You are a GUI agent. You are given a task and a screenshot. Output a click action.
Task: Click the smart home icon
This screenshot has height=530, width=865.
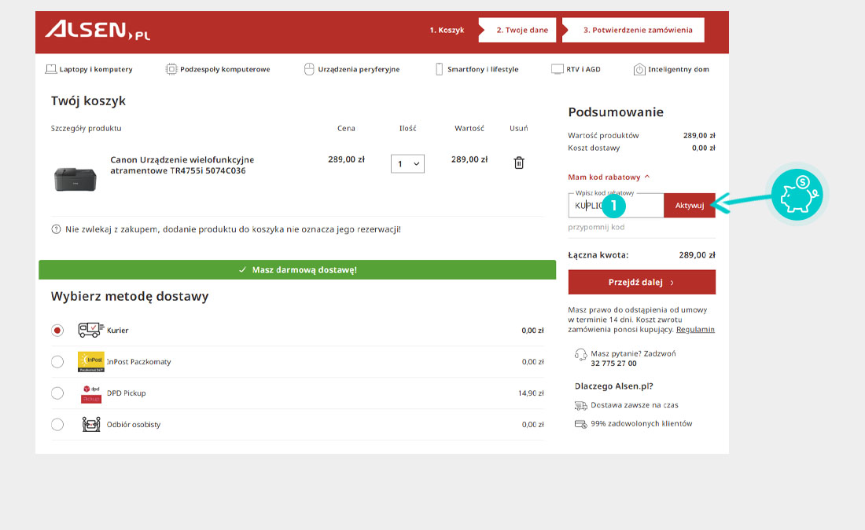pyautogui.click(x=639, y=69)
